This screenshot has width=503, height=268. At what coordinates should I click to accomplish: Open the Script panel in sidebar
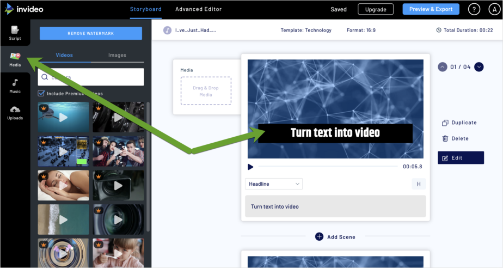point(15,33)
